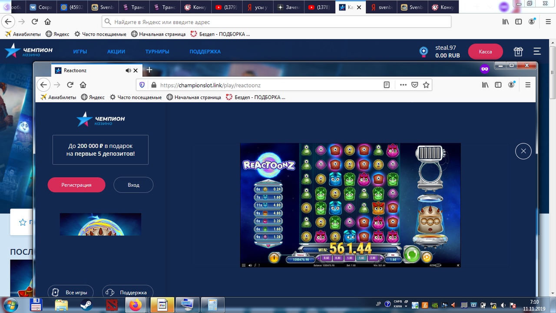Select the 2.00 bet value
Viewport: 556px width, 313px height.
[373, 258]
